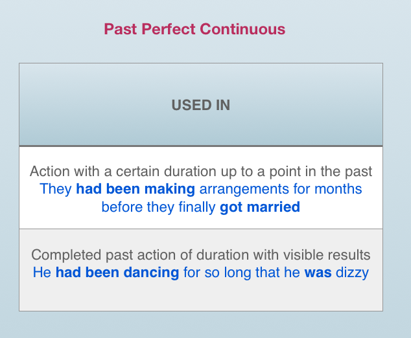Select the USED IN header cell

pos(201,104)
